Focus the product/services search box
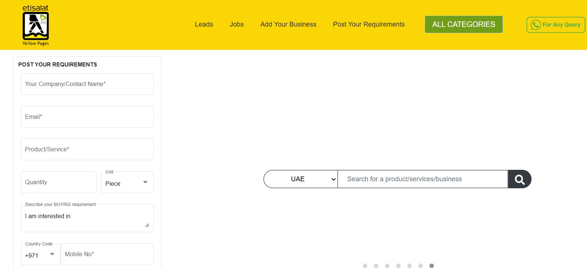The image size is (587, 268). 423,179
